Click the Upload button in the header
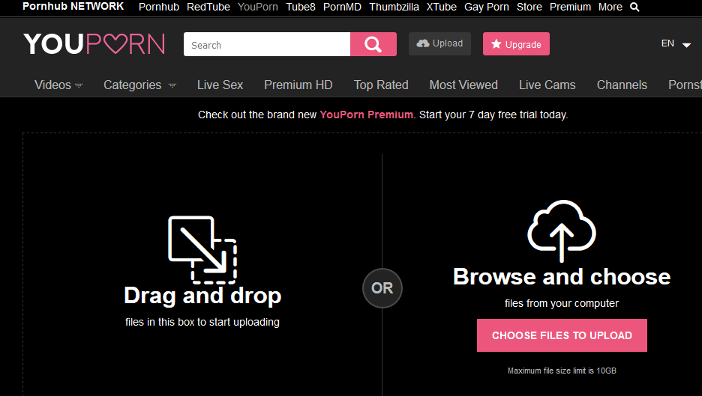The height and width of the screenshot is (396, 702). (439, 44)
